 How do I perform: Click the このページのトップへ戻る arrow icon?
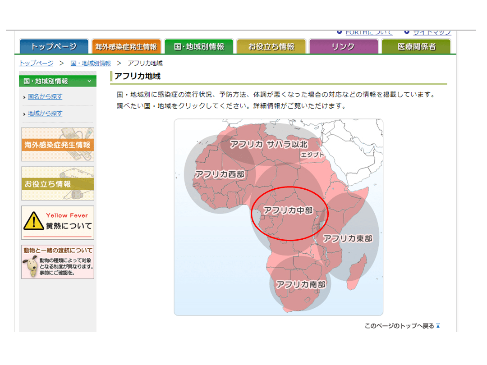click(437, 326)
